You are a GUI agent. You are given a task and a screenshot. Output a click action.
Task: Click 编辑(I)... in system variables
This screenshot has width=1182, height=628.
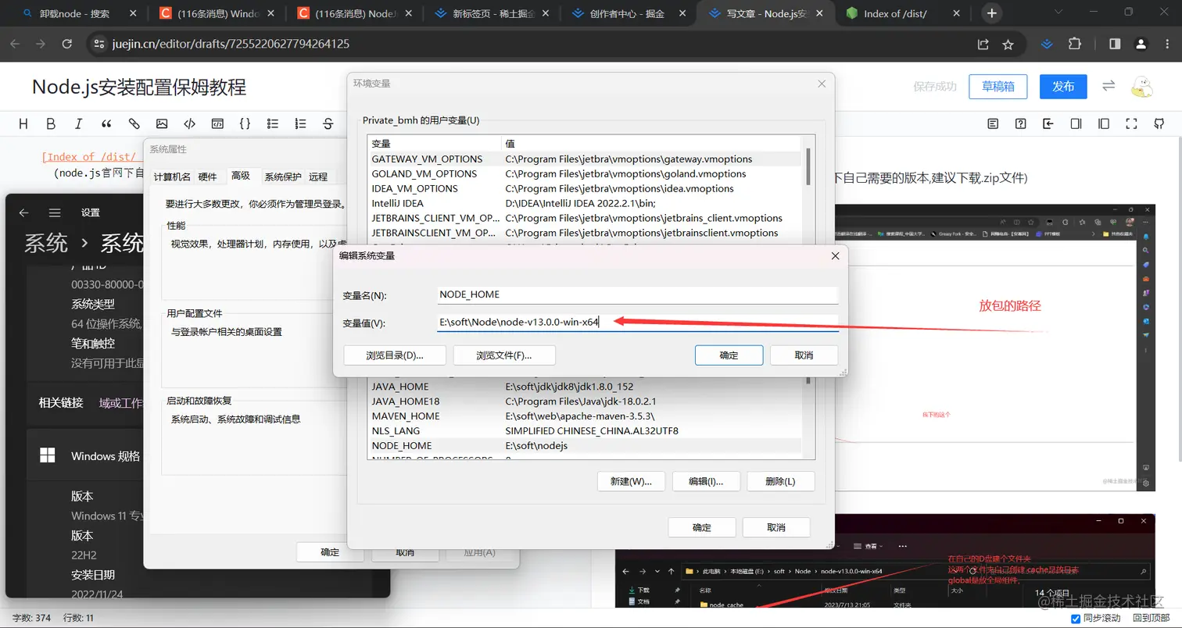click(x=706, y=481)
